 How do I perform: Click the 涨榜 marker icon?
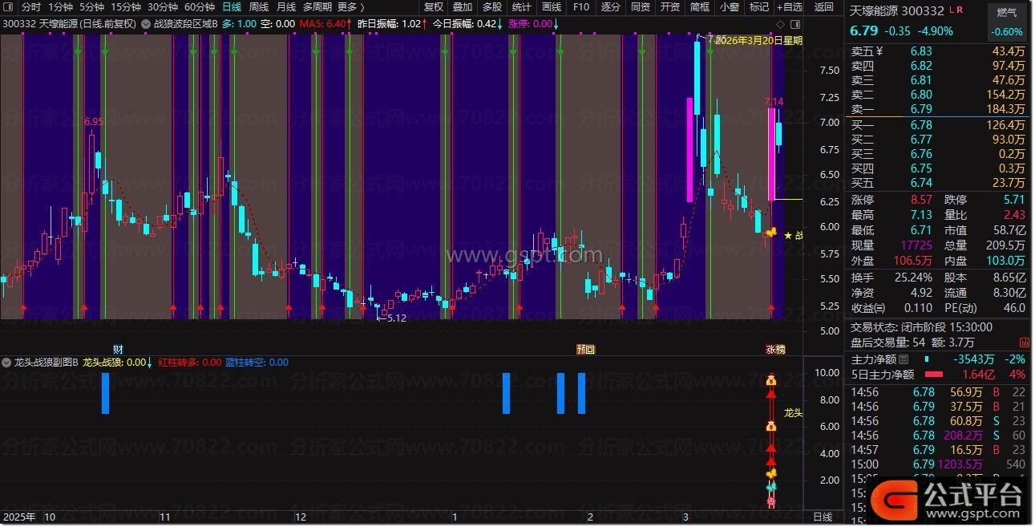coord(775,349)
